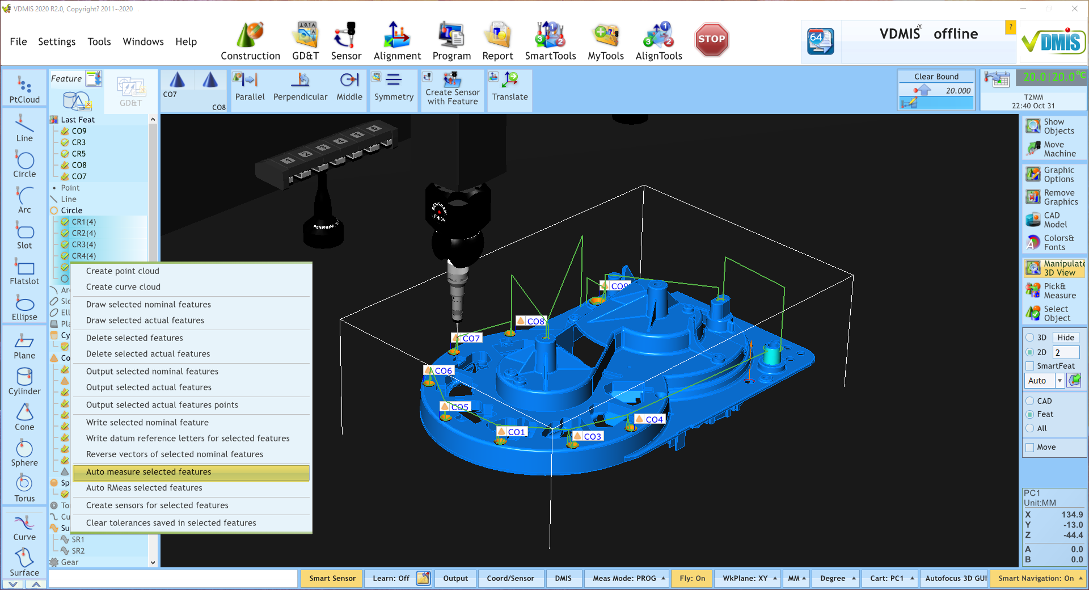The height and width of the screenshot is (590, 1089).
Task: Select the CAD radio button
Action: pyautogui.click(x=1030, y=401)
